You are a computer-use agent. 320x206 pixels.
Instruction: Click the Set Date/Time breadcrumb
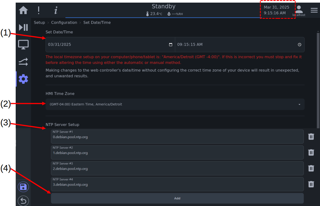pos(97,22)
